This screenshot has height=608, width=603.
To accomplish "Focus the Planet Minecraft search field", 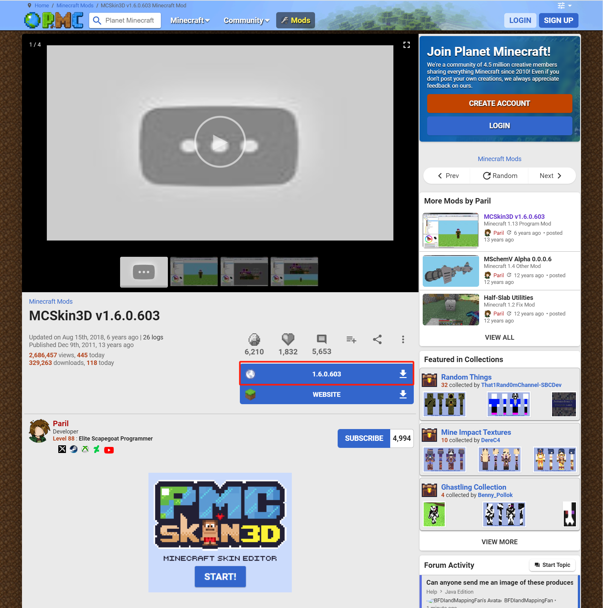I will (x=130, y=20).
